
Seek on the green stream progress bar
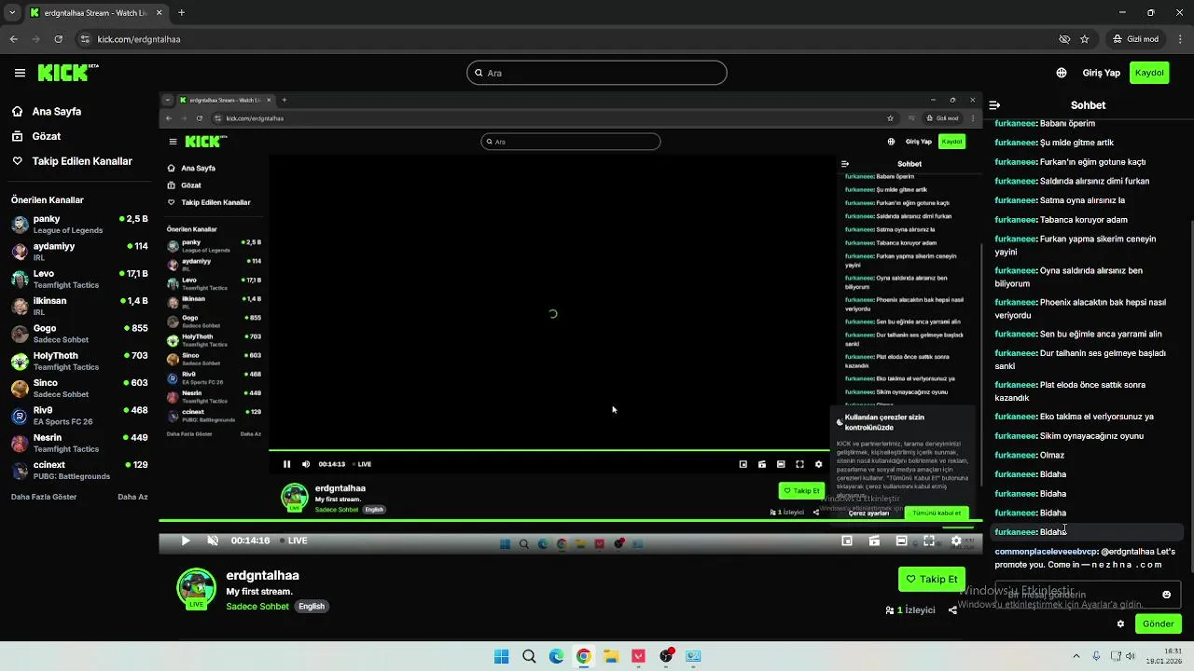tap(569, 521)
